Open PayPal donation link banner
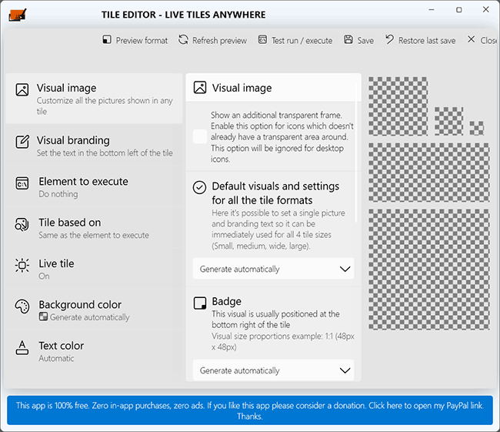500x432 pixels. (250, 410)
